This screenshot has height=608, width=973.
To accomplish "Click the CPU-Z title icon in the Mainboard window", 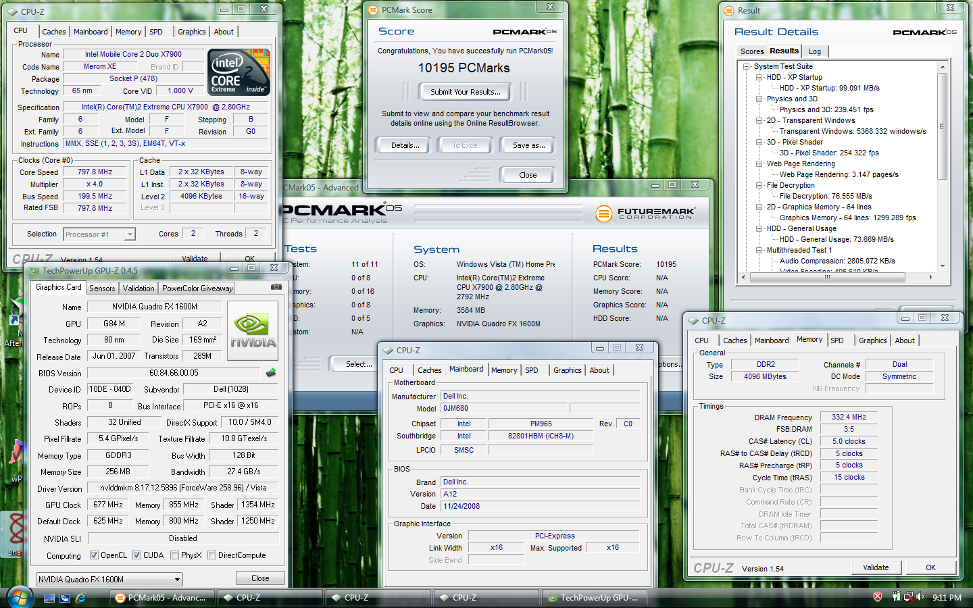I will [x=388, y=351].
